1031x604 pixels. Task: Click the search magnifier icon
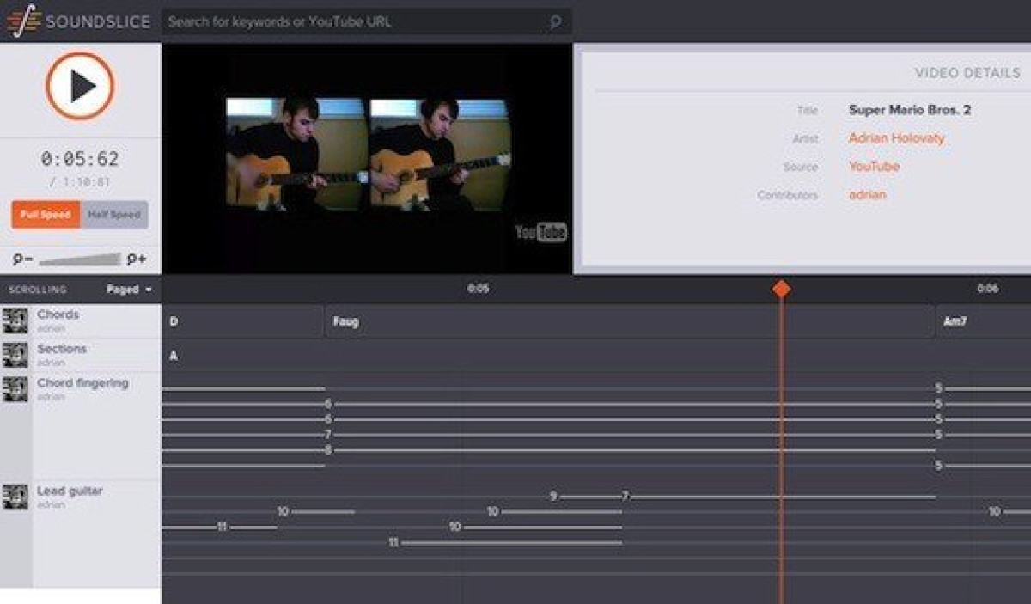coord(556,21)
